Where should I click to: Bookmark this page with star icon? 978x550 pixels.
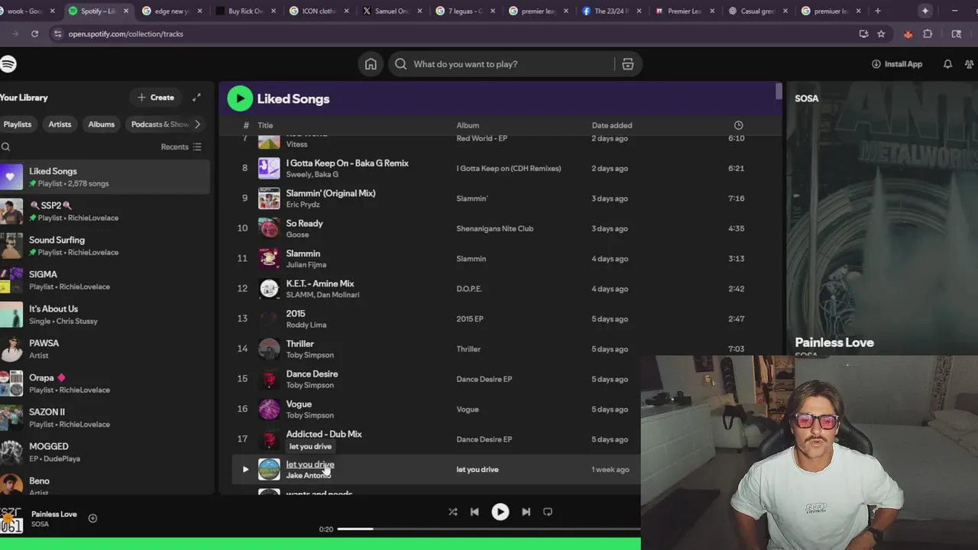[881, 34]
